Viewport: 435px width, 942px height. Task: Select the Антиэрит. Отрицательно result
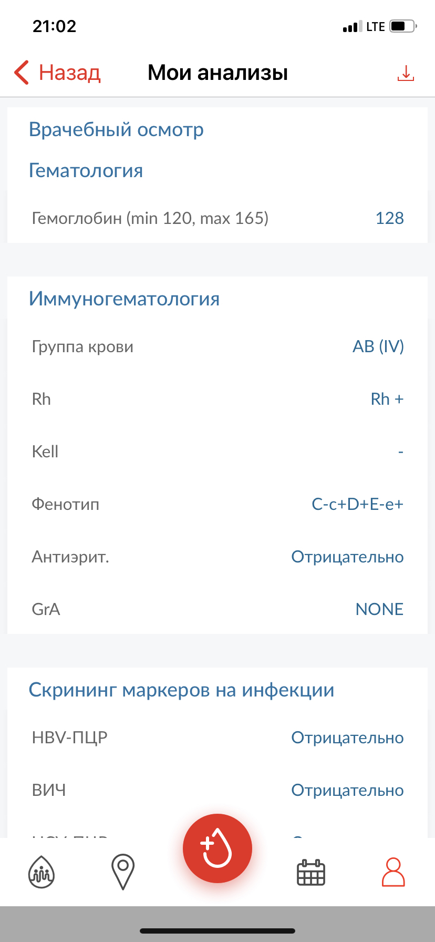point(347,557)
